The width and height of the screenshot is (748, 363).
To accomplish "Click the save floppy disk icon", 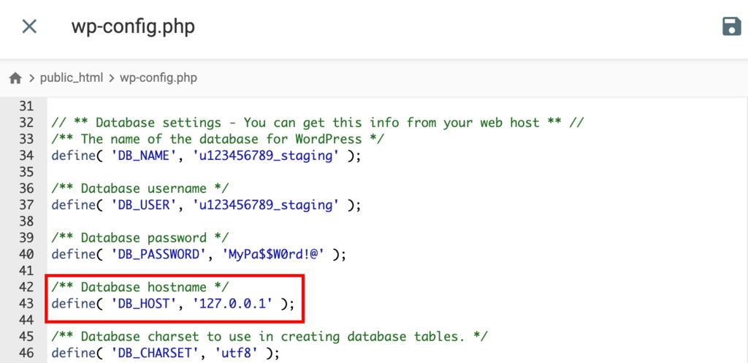I will tap(731, 27).
